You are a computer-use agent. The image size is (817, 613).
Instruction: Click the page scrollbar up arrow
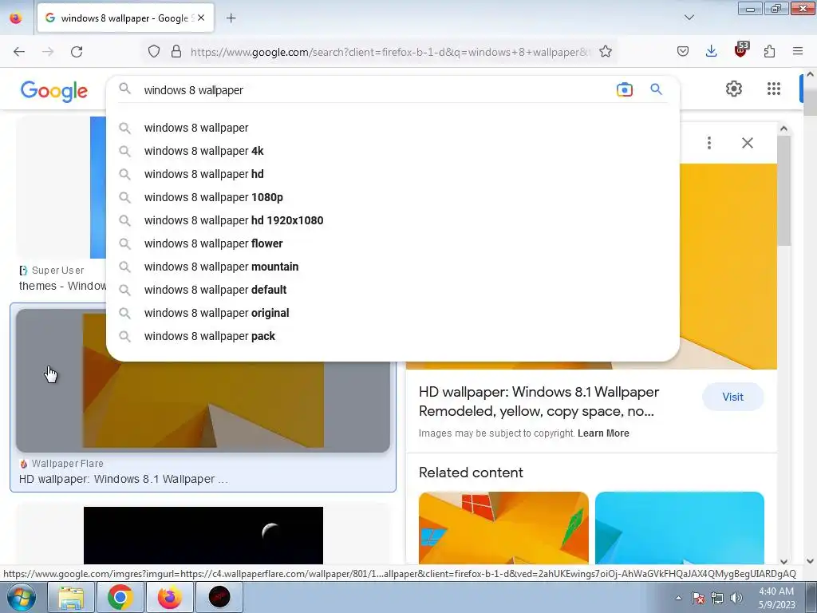click(811, 74)
